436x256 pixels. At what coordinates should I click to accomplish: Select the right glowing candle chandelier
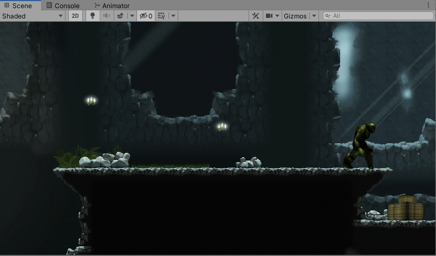point(222,127)
